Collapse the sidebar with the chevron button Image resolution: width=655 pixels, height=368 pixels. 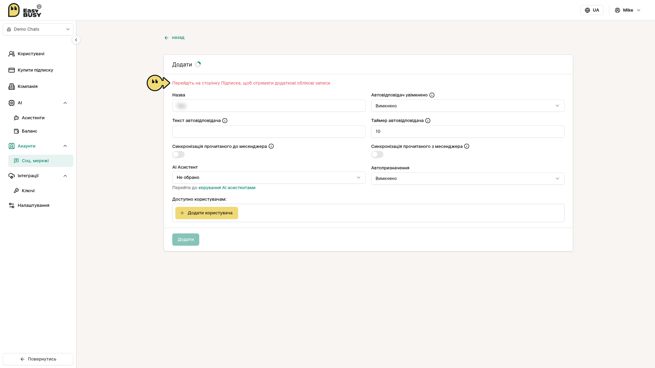[x=76, y=40]
